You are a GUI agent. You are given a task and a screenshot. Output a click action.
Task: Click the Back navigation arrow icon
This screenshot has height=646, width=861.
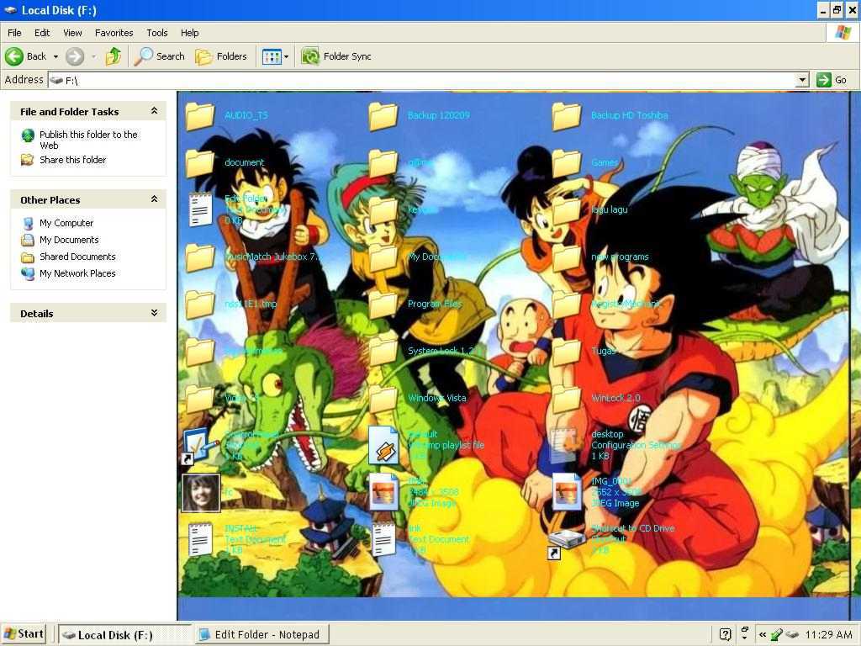(x=14, y=56)
